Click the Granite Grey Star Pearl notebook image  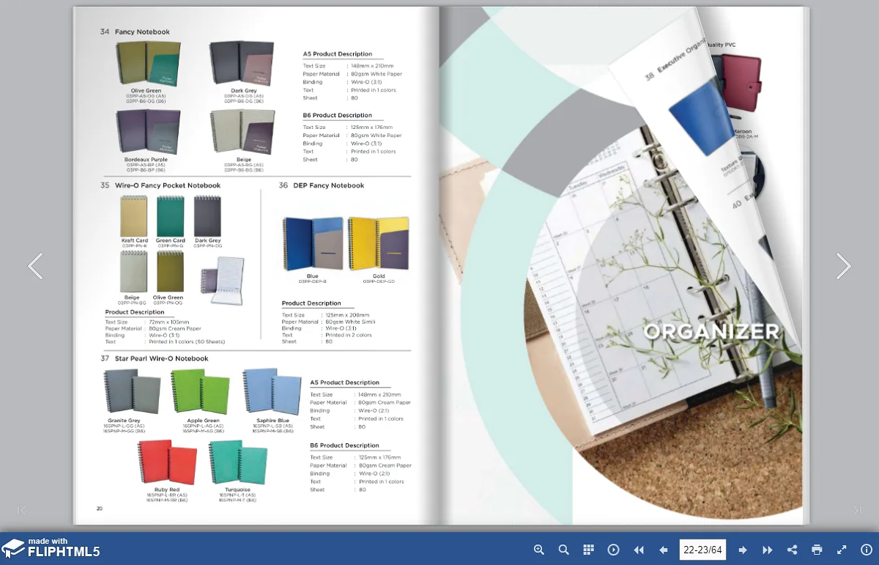click(x=132, y=392)
